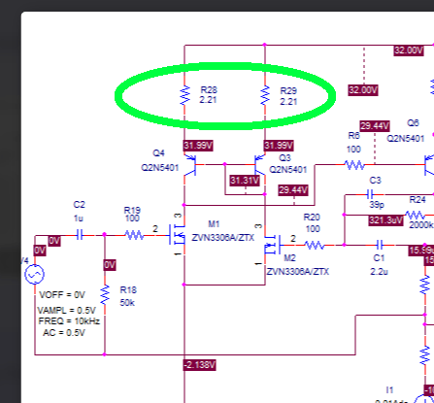
Task: Click the Q2N5401 label under Q6
Action: (406, 139)
